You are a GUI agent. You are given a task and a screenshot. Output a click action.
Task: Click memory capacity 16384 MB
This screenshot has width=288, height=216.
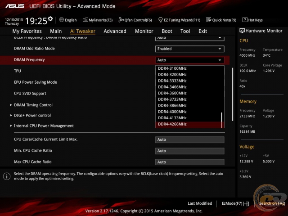[247, 132]
